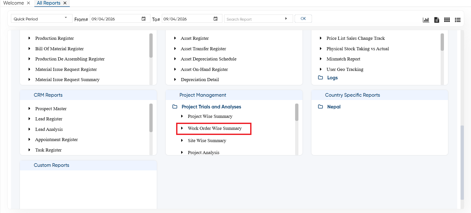Screen dimensions: 471x213
Task: Open Bill Of Material Register
Action: pos(59,49)
